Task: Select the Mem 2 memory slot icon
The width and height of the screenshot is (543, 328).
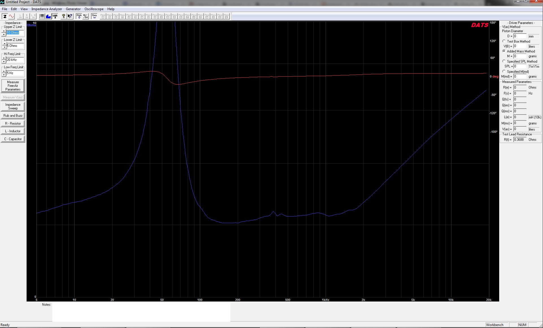Action: coord(109,16)
